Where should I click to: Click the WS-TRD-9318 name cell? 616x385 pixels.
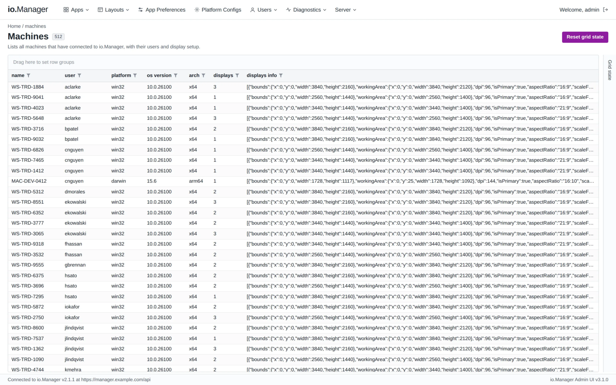tap(28, 244)
